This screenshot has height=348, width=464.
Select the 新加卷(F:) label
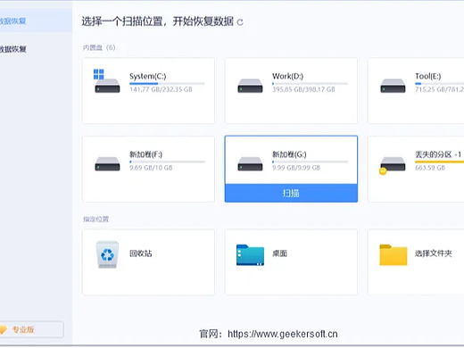[145, 154]
